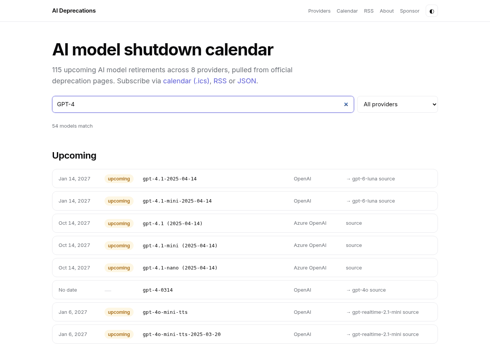Open the About page
The height and width of the screenshot is (344, 490).
click(387, 11)
